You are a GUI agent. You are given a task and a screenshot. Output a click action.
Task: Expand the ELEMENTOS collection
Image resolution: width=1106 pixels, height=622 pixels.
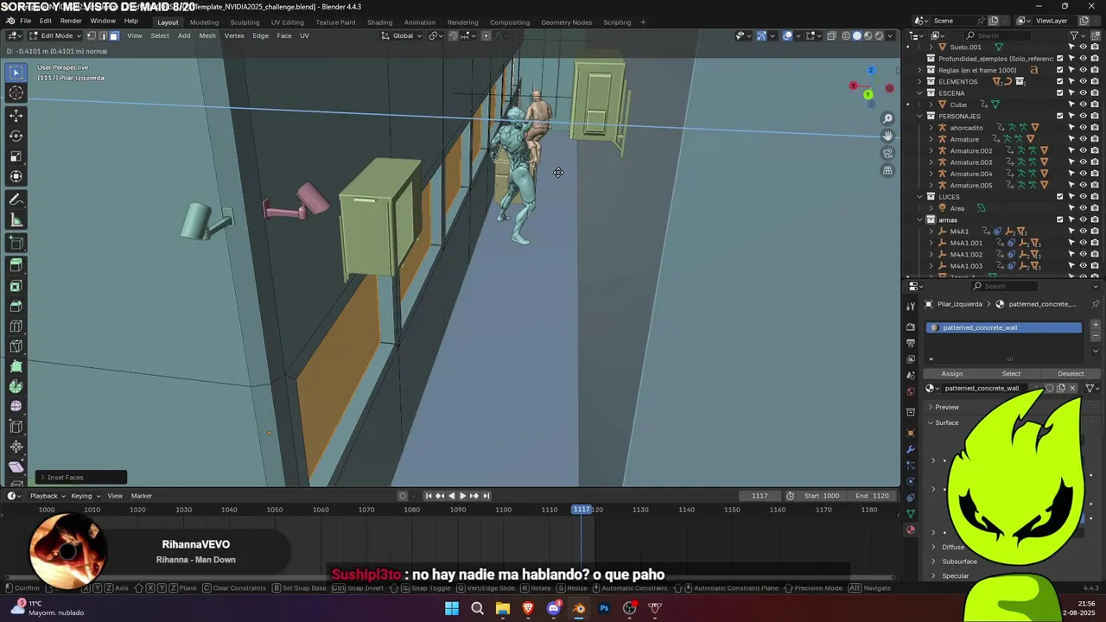919,81
